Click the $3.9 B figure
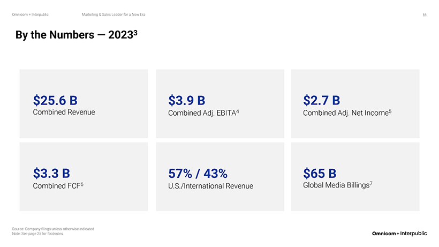The height and width of the screenshot is (247, 439). (187, 100)
